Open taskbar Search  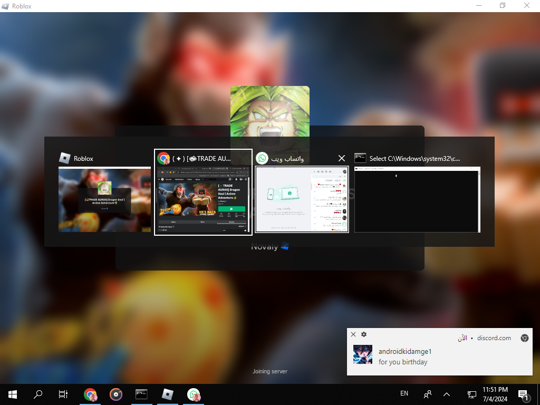click(38, 394)
